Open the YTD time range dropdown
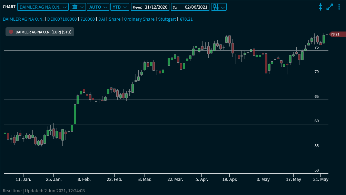 pyautogui.click(x=120, y=7)
